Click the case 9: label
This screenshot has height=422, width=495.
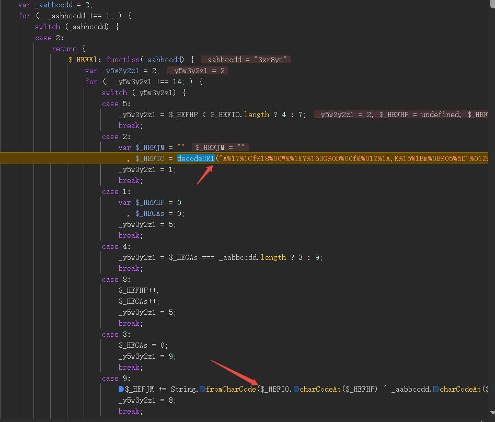coord(116,378)
